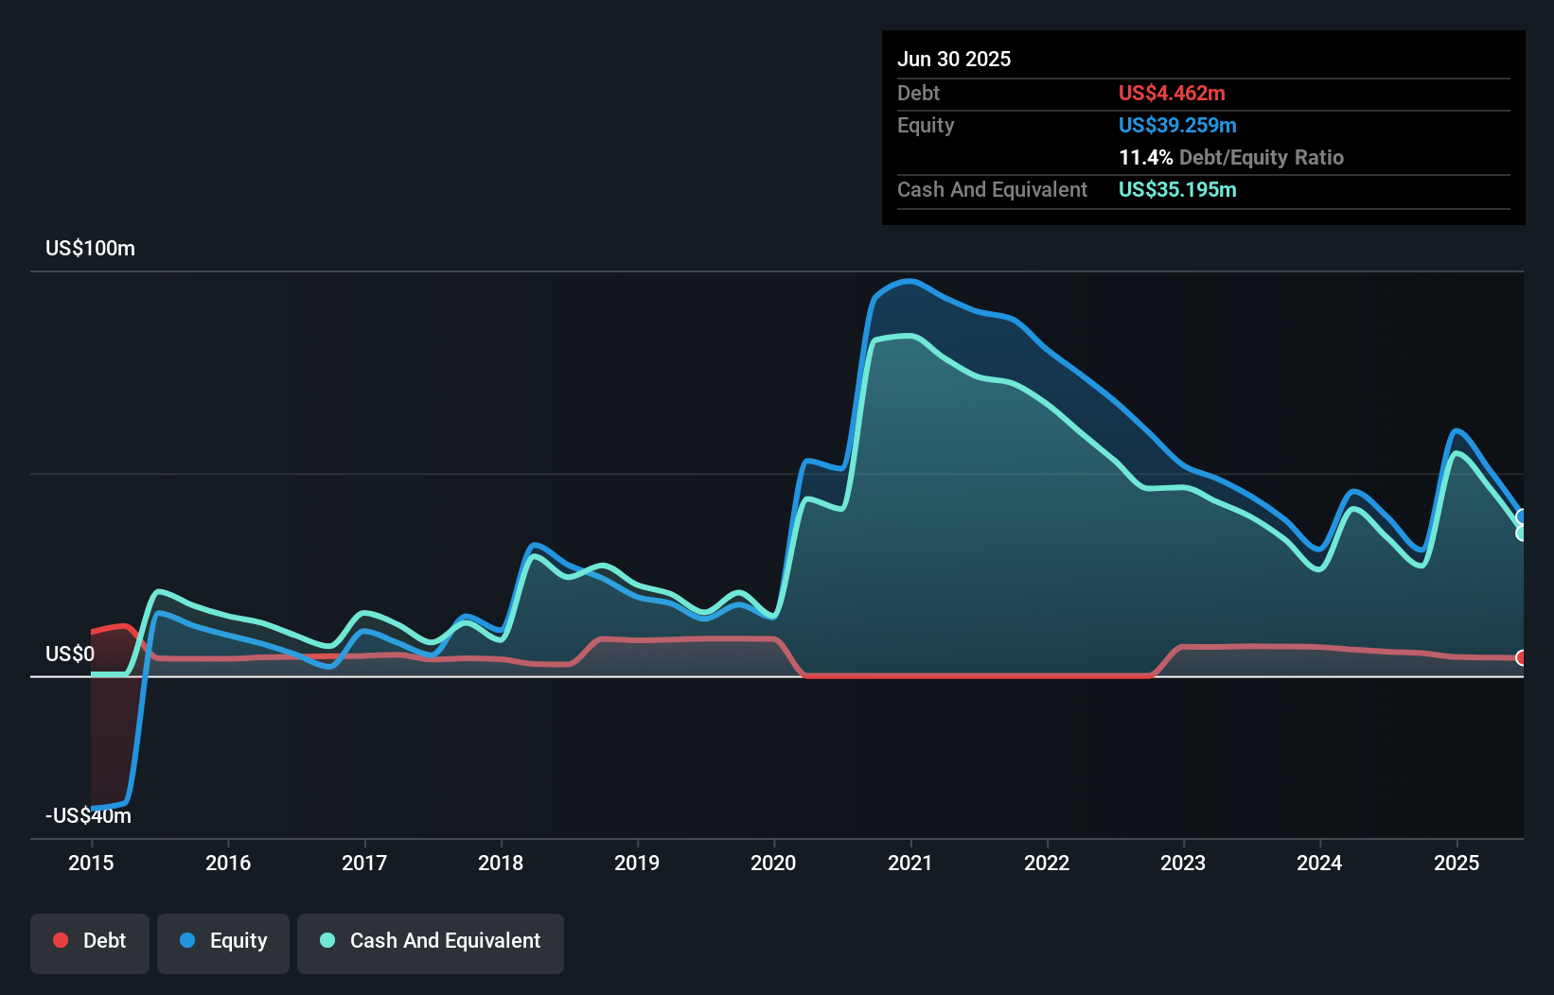The width and height of the screenshot is (1554, 995).
Task: Select the 2023 label on the time axis
Action: click(x=1183, y=863)
